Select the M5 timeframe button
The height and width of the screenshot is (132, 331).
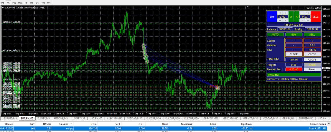tap(8, 3)
